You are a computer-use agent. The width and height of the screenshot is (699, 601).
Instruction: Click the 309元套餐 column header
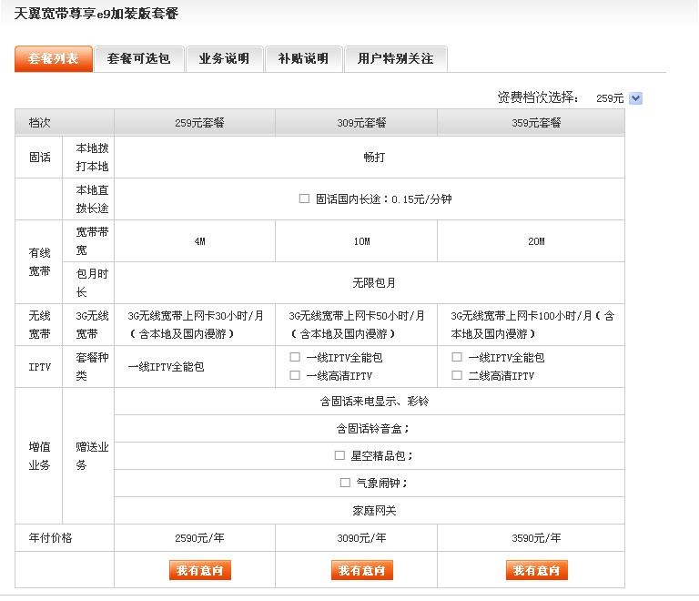tap(356, 123)
